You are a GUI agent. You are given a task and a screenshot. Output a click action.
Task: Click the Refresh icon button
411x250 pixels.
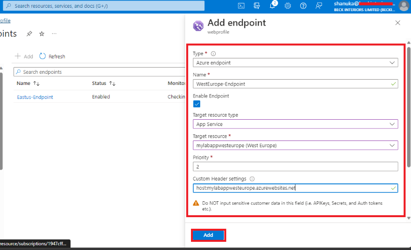click(x=52, y=56)
